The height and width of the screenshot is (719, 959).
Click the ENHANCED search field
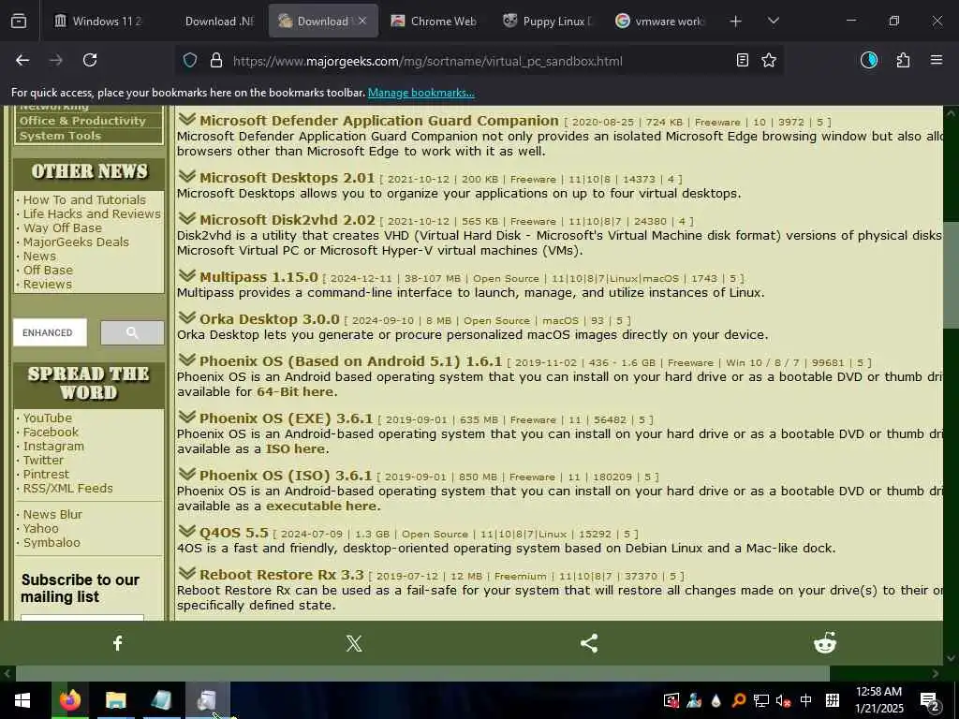pos(51,332)
